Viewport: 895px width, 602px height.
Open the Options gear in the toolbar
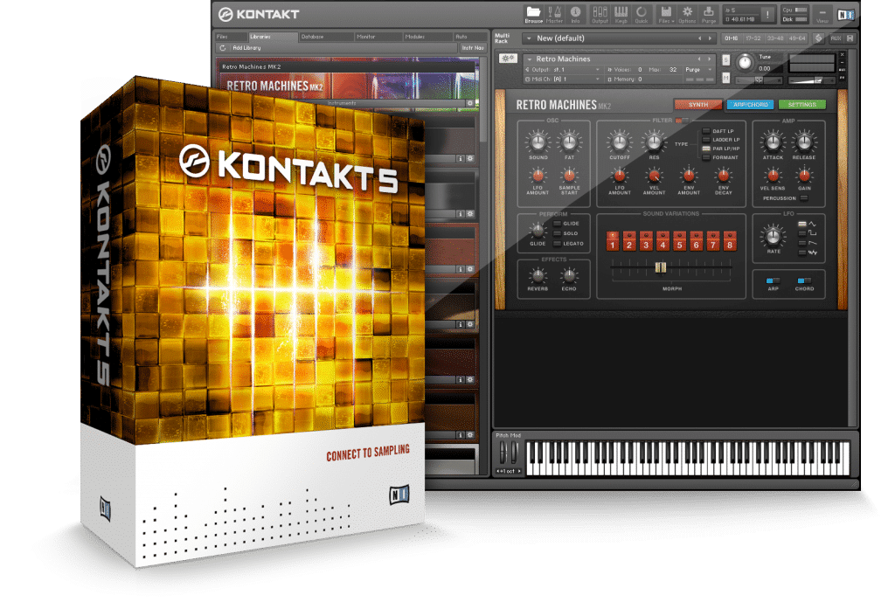pyautogui.click(x=687, y=14)
